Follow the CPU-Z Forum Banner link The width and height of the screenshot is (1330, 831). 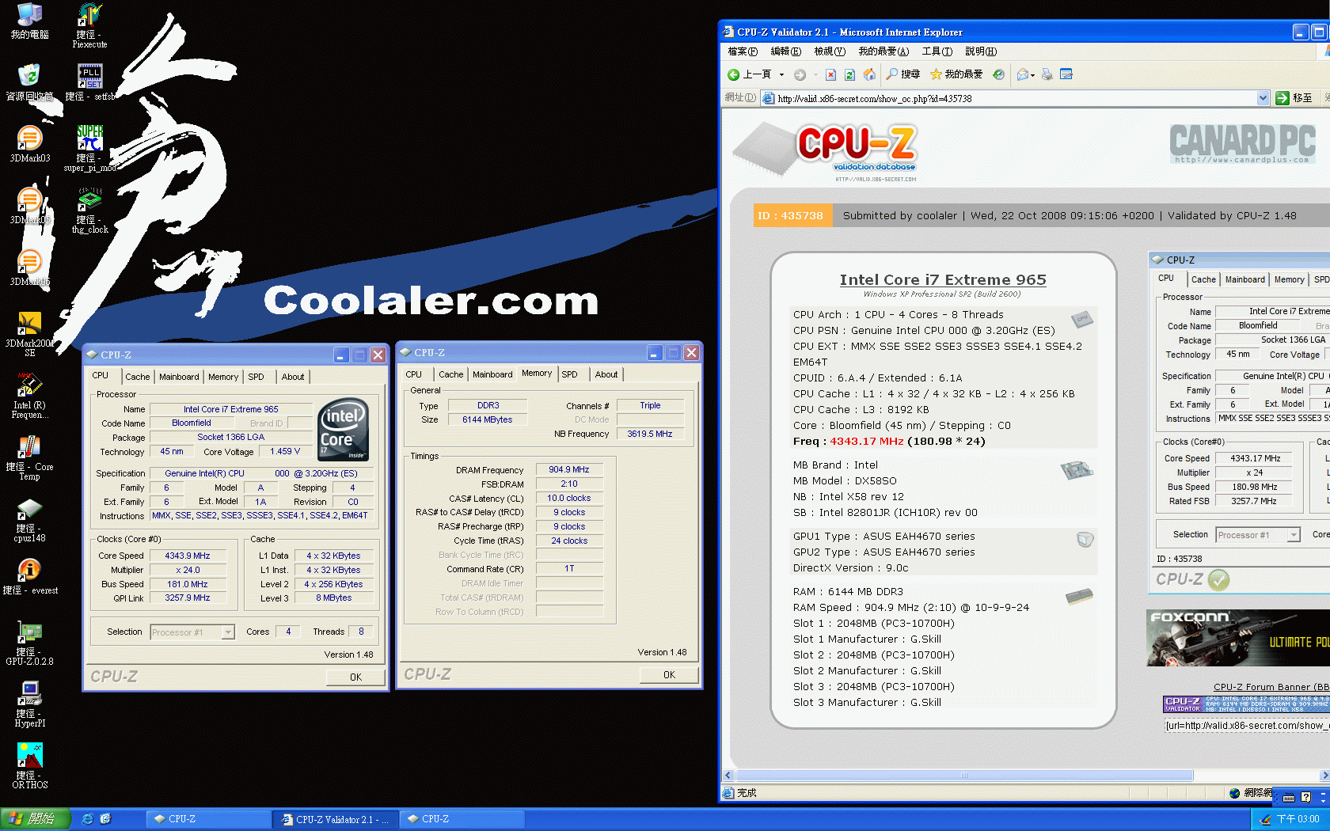pyautogui.click(x=1271, y=687)
